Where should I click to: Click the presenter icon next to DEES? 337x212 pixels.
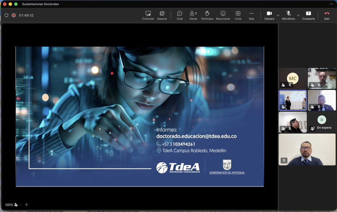coord(16,205)
